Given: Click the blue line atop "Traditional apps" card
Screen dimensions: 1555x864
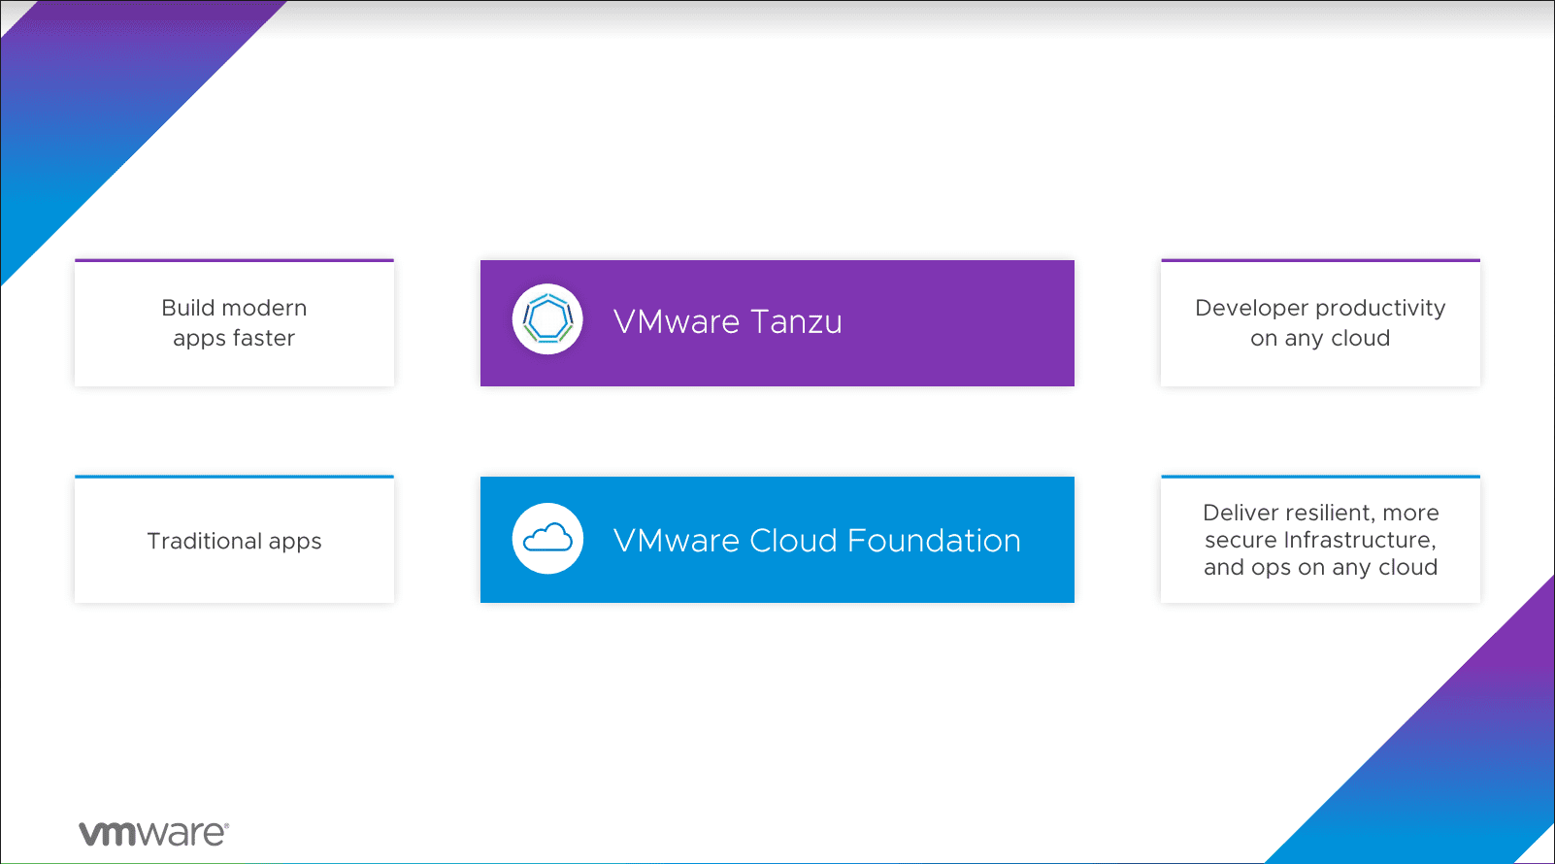Looking at the screenshot, I should 234,477.
